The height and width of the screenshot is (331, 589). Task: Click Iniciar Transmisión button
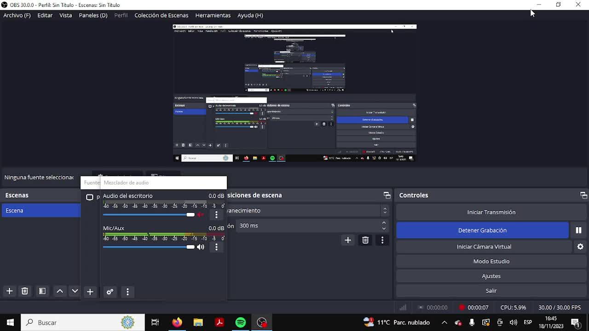pyautogui.click(x=491, y=212)
